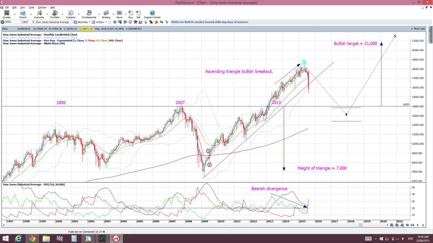
Task: Click the Wall St news headline ticker
Action: (x=210, y=22)
